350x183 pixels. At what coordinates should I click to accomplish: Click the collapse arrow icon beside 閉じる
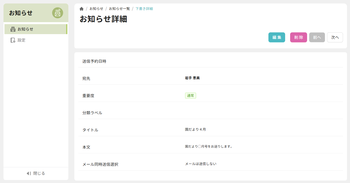coord(29,173)
